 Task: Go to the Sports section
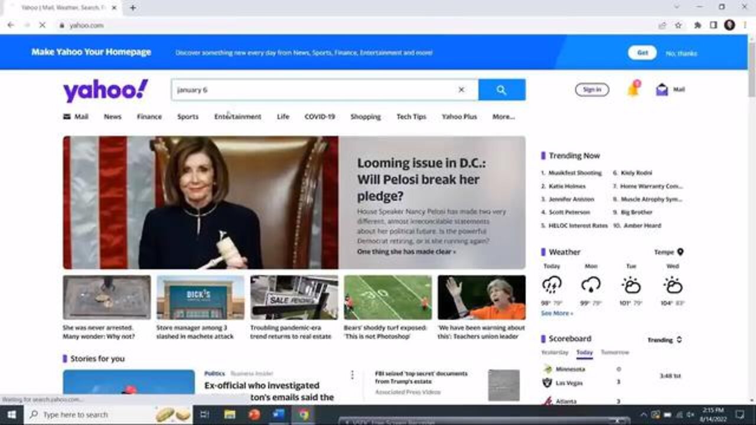[x=188, y=117]
